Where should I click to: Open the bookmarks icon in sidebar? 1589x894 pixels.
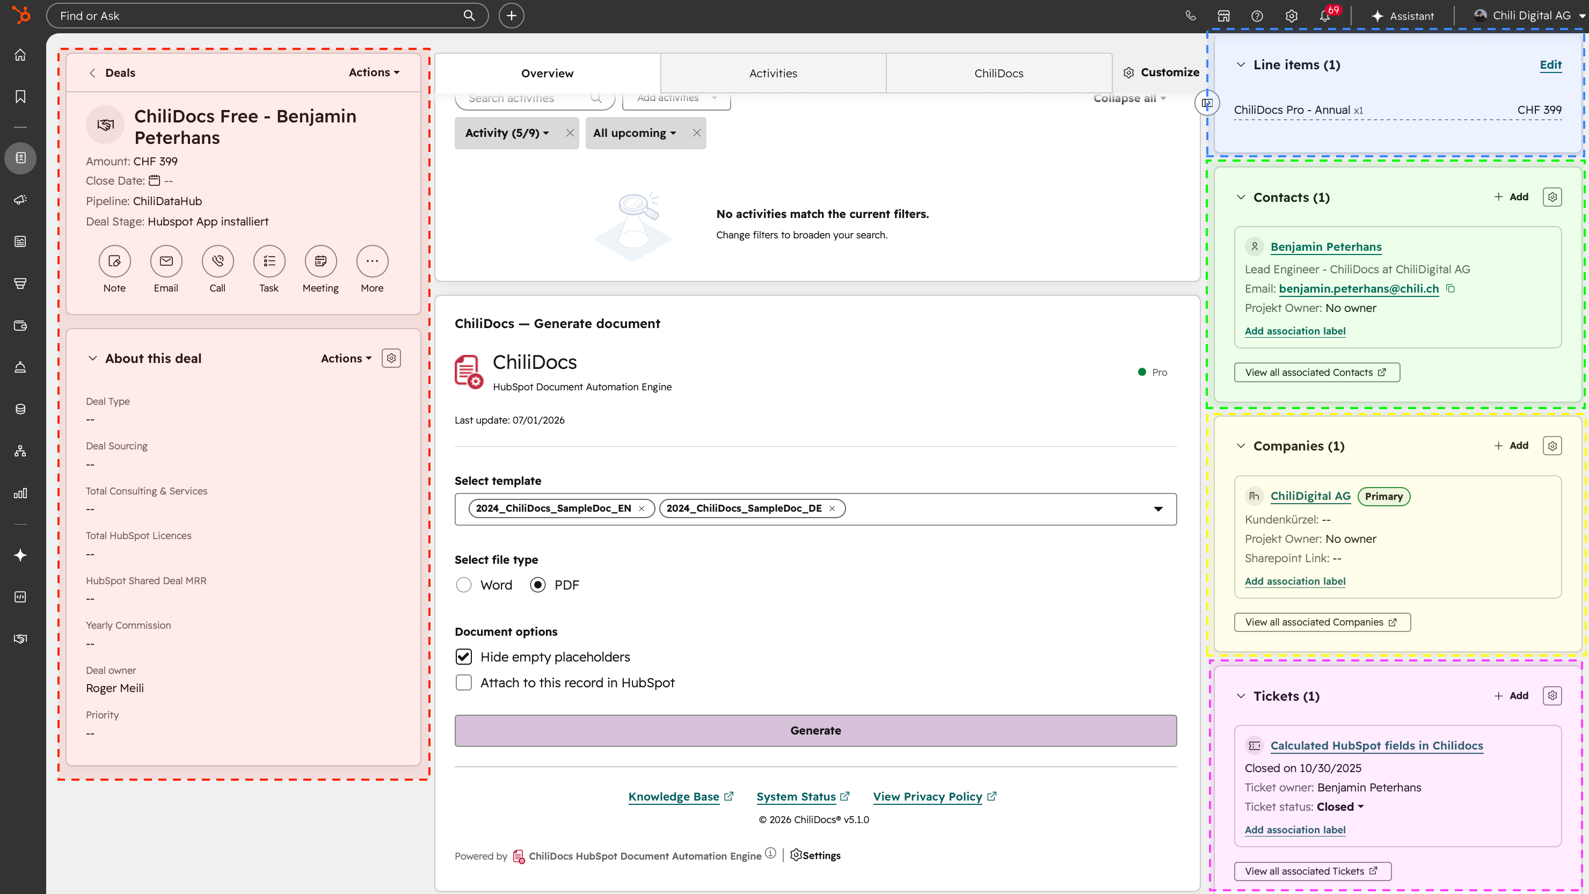click(20, 97)
